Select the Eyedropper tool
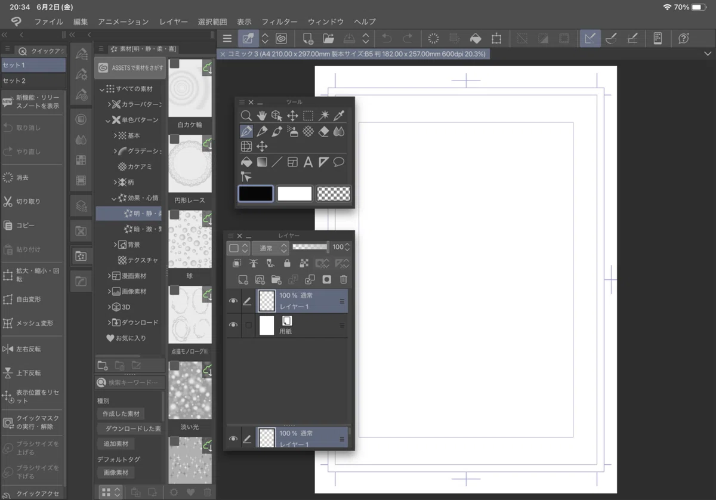The height and width of the screenshot is (500, 716). click(x=339, y=116)
